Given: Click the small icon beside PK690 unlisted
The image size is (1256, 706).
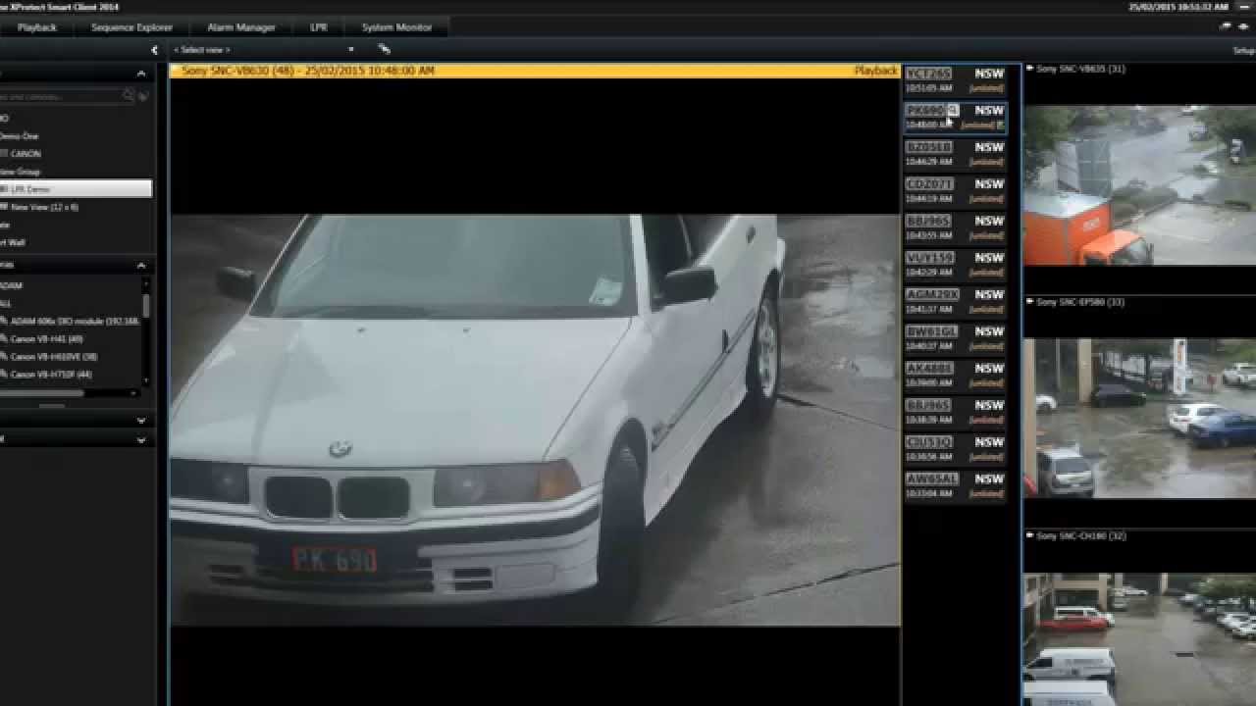Looking at the screenshot, I should pyautogui.click(x=1000, y=125).
